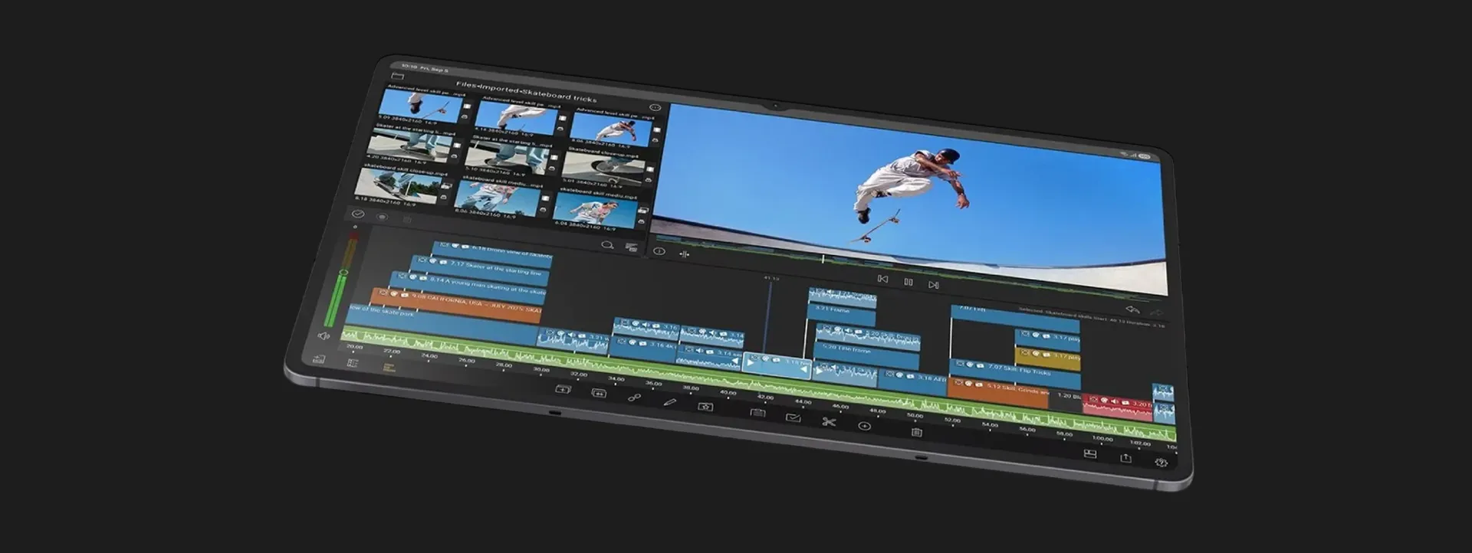Click the undo arrow above timeline
Image resolution: width=1472 pixels, height=553 pixels.
click(x=1132, y=309)
